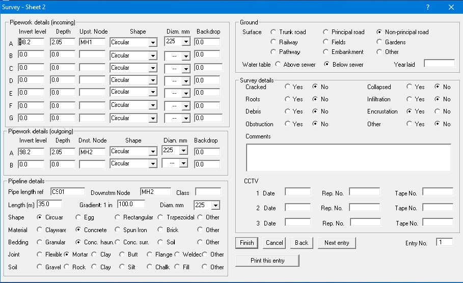Select Flange joint type
Viewport: 463px width, 283px height.
[160, 254]
